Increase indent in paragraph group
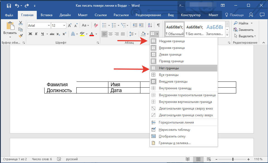Viewport: 268px width, 163px height. (x=141, y=25)
